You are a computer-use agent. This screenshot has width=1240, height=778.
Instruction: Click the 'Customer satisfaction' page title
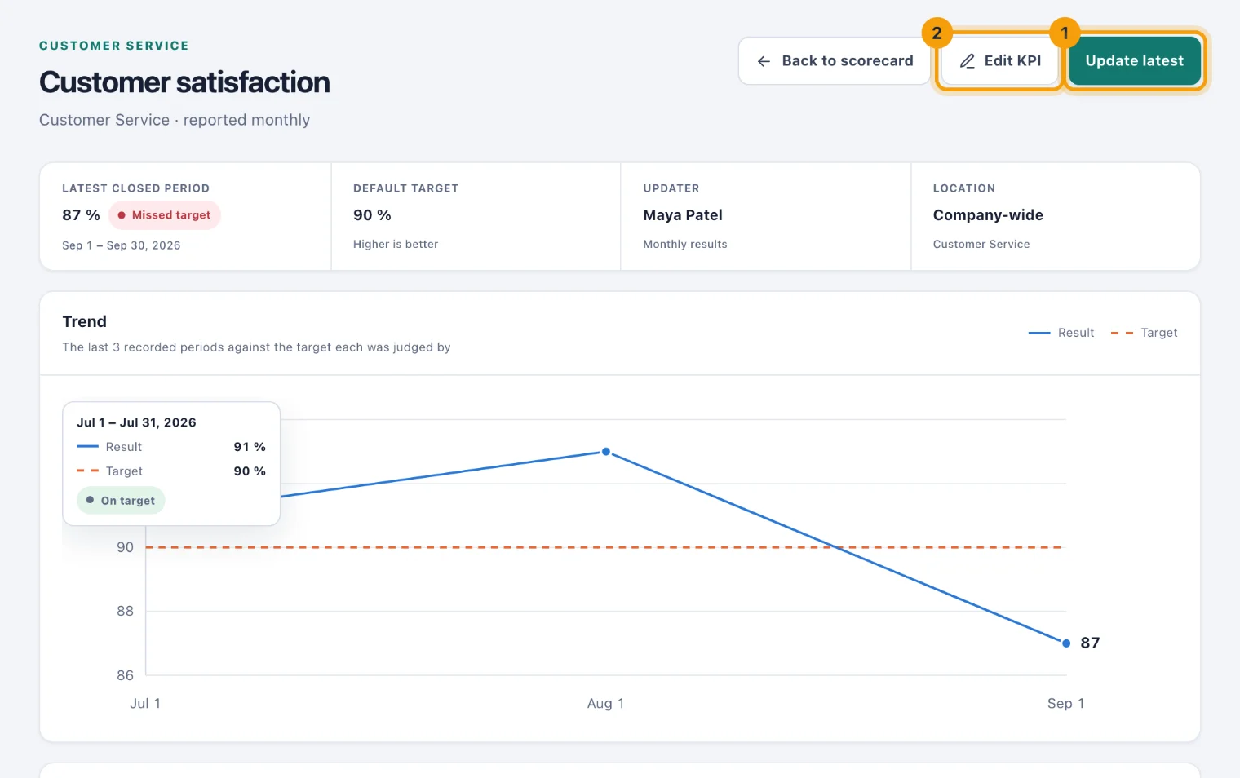184,82
